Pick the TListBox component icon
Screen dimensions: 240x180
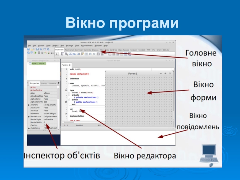98,54
